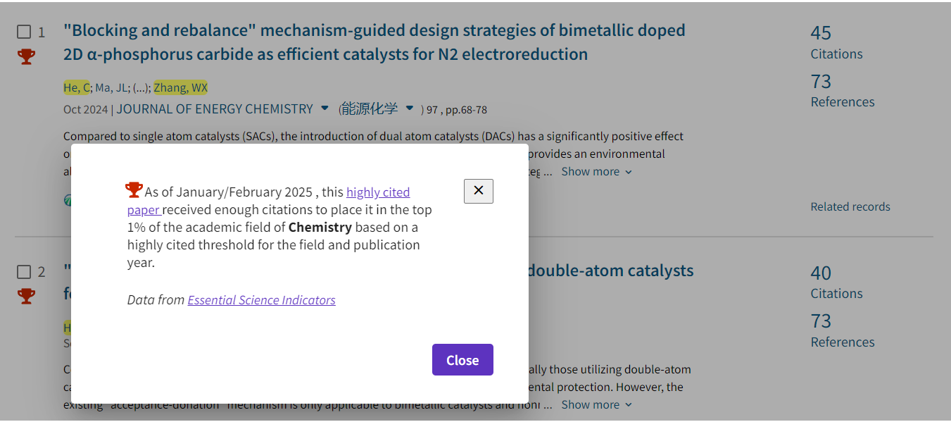Open the Essential Science Indicators link

[x=261, y=300]
